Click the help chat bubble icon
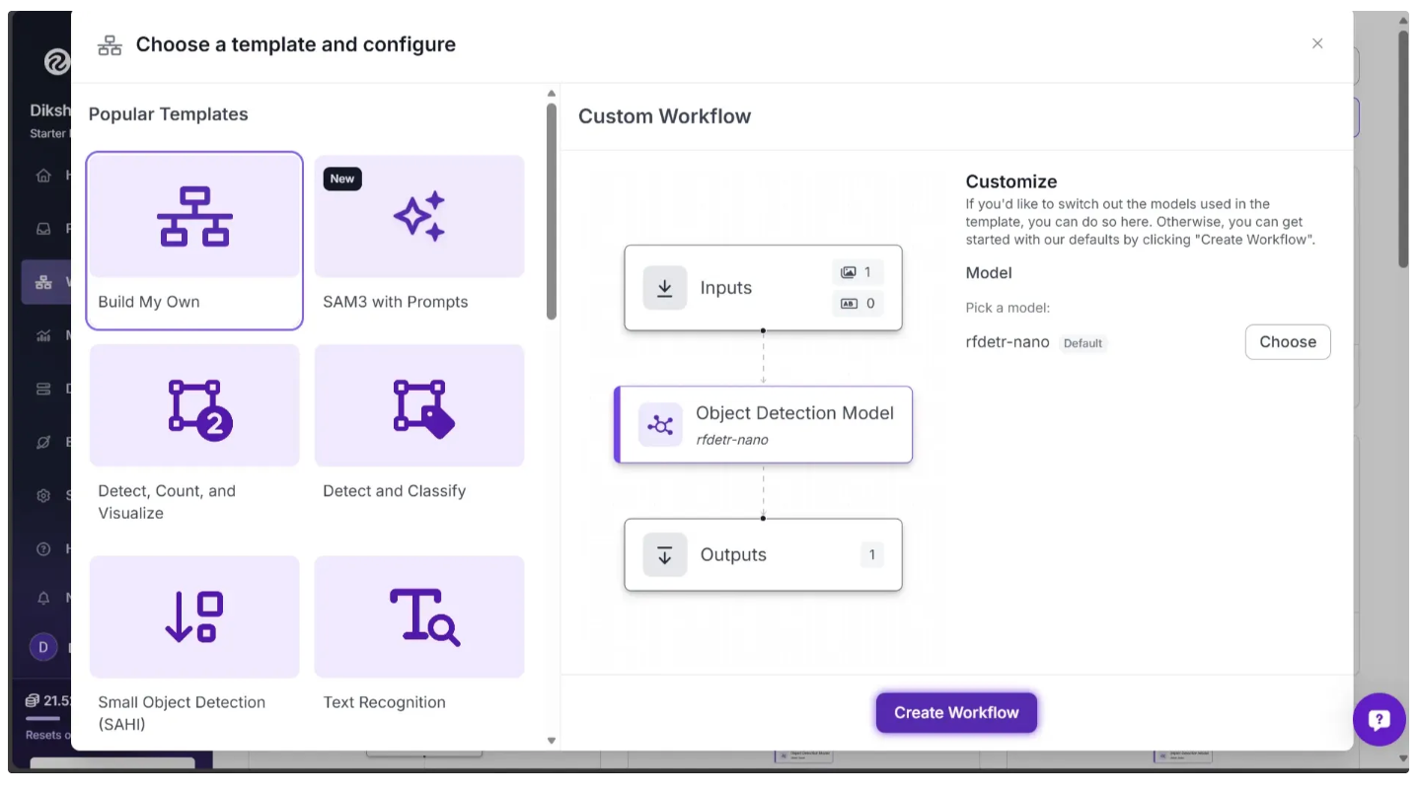This screenshot has height=791, width=1419. pyautogui.click(x=1379, y=719)
